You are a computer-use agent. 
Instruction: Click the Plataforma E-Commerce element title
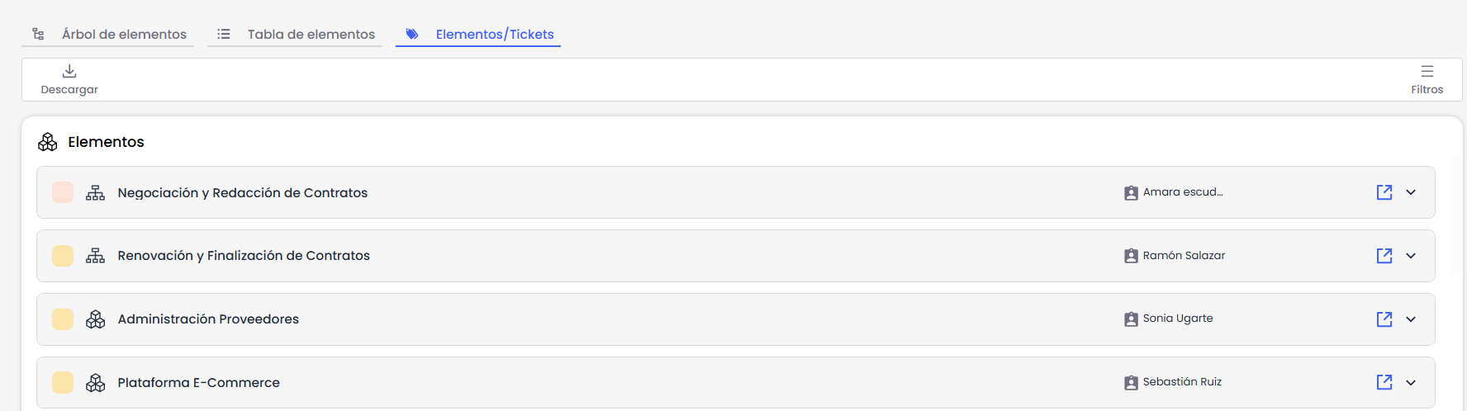coord(198,382)
